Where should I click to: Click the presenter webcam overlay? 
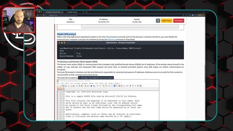[x=19, y=20]
